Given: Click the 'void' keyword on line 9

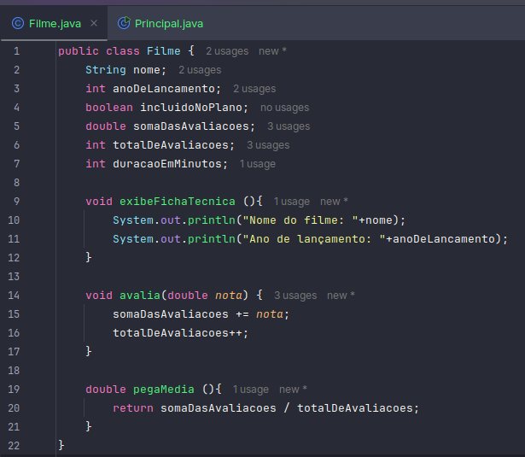Looking at the screenshot, I should coord(99,202).
